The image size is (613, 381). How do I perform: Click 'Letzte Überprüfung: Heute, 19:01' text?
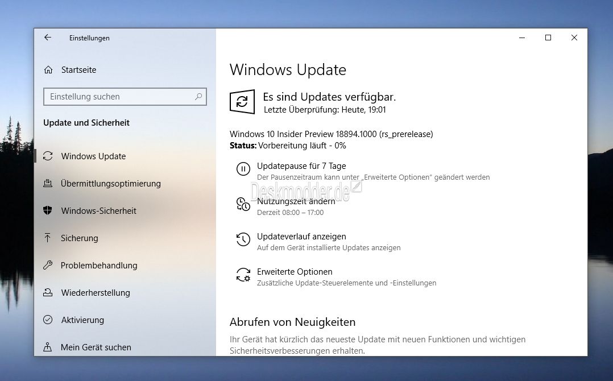(x=325, y=110)
